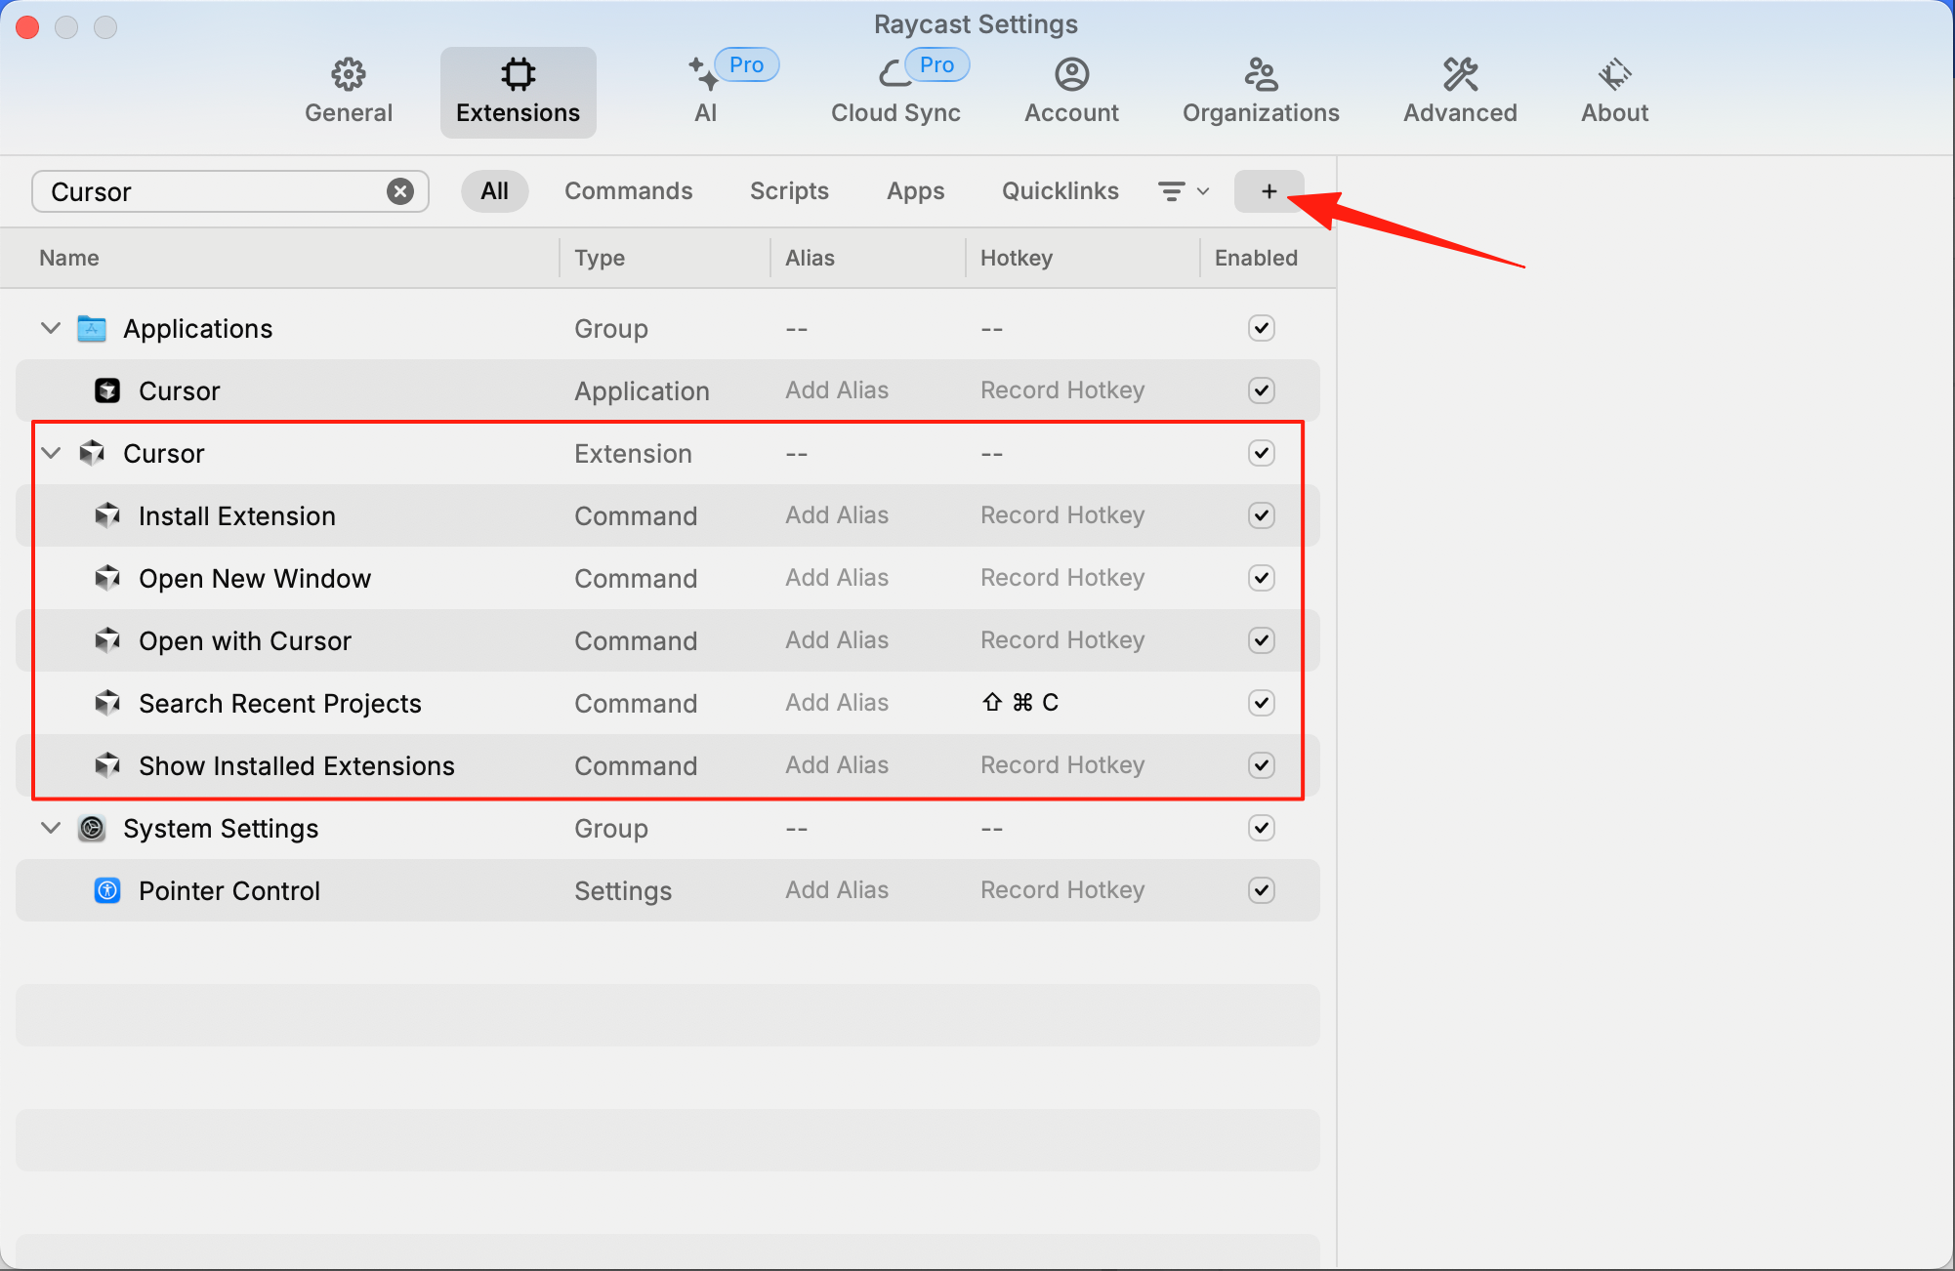Sort by the Name column header
This screenshot has height=1271, width=1955.
tap(69, 258)
